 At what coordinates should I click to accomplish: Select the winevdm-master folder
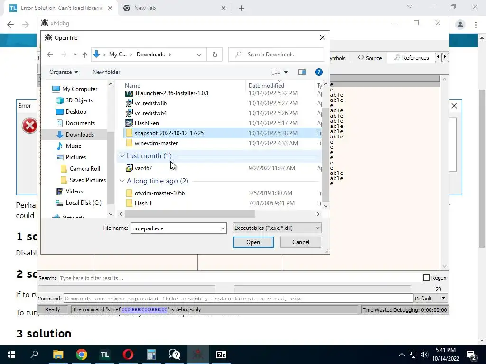pos(223,143)
